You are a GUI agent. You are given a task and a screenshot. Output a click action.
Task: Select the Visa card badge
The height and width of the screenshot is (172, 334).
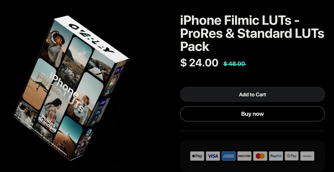pos(213,156)
